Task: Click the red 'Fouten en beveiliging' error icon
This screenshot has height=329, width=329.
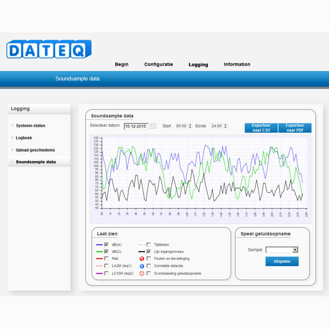Action: coord(141,258)
